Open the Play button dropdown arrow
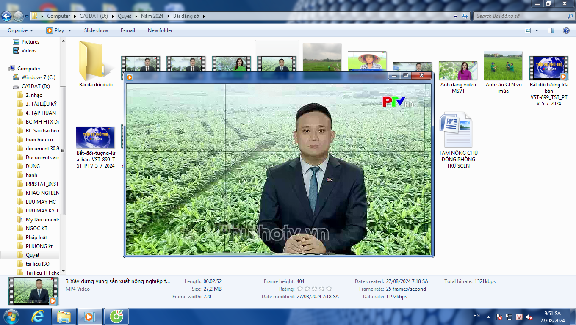Image resolution: width=576 pixels, height=325 pixels. [69, 30]
